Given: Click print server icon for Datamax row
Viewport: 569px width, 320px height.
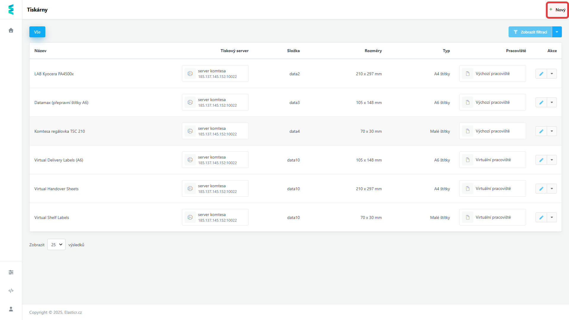Looking at the screenshot, I should [x=190, y=103].
